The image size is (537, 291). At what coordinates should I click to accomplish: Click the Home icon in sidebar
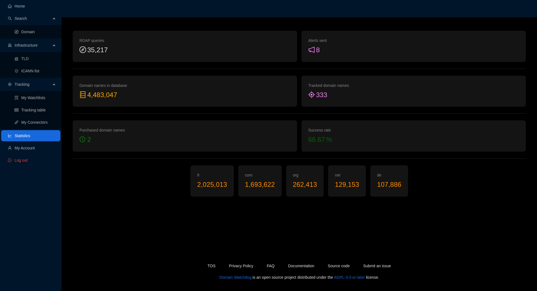point(9,6)
